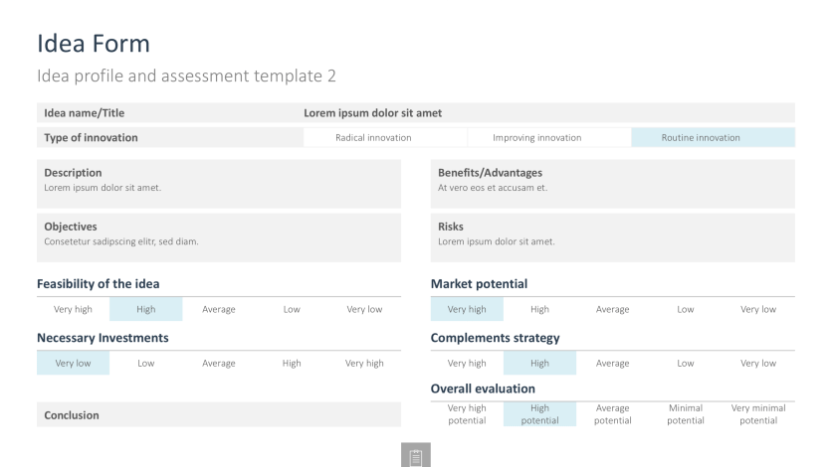Choose Very low under Necessary Investments
Viewport: 832px width, 467px height.
tap(74, 364)
